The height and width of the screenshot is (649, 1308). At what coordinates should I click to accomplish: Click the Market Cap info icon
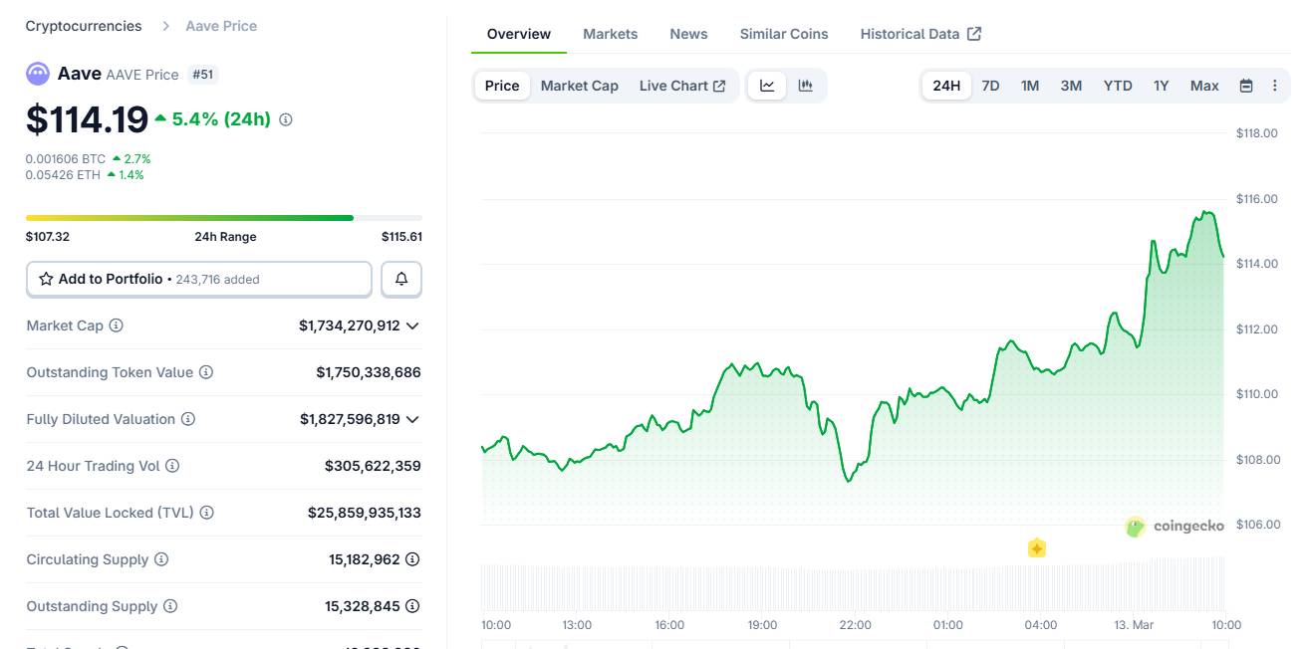(117, 325)
